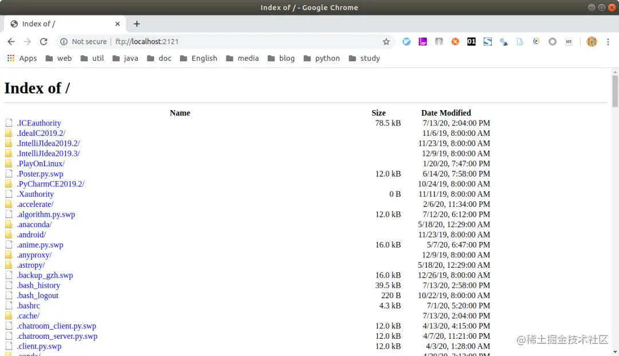Open the .Xauthority file link
The height and width of the screenshot is (356, 619).
point(35,194)
